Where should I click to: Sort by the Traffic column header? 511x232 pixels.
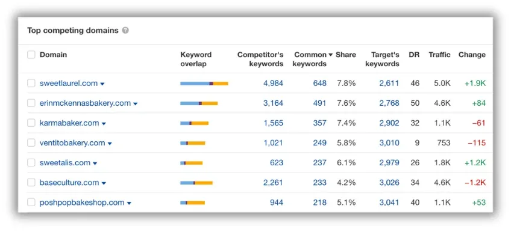pyautogui.click(x=439, y=55)
